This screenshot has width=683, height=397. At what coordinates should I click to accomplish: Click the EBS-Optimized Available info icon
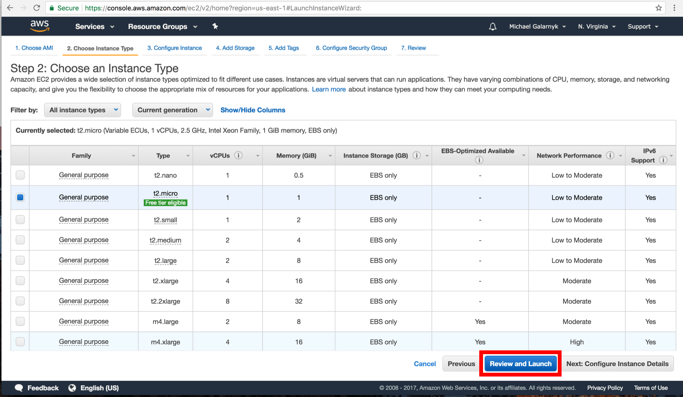coord(479,160)
